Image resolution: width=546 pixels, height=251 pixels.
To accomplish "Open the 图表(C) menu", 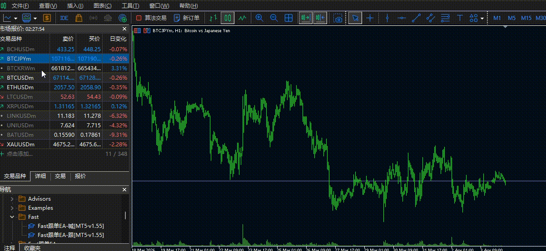I will [102, 6].
